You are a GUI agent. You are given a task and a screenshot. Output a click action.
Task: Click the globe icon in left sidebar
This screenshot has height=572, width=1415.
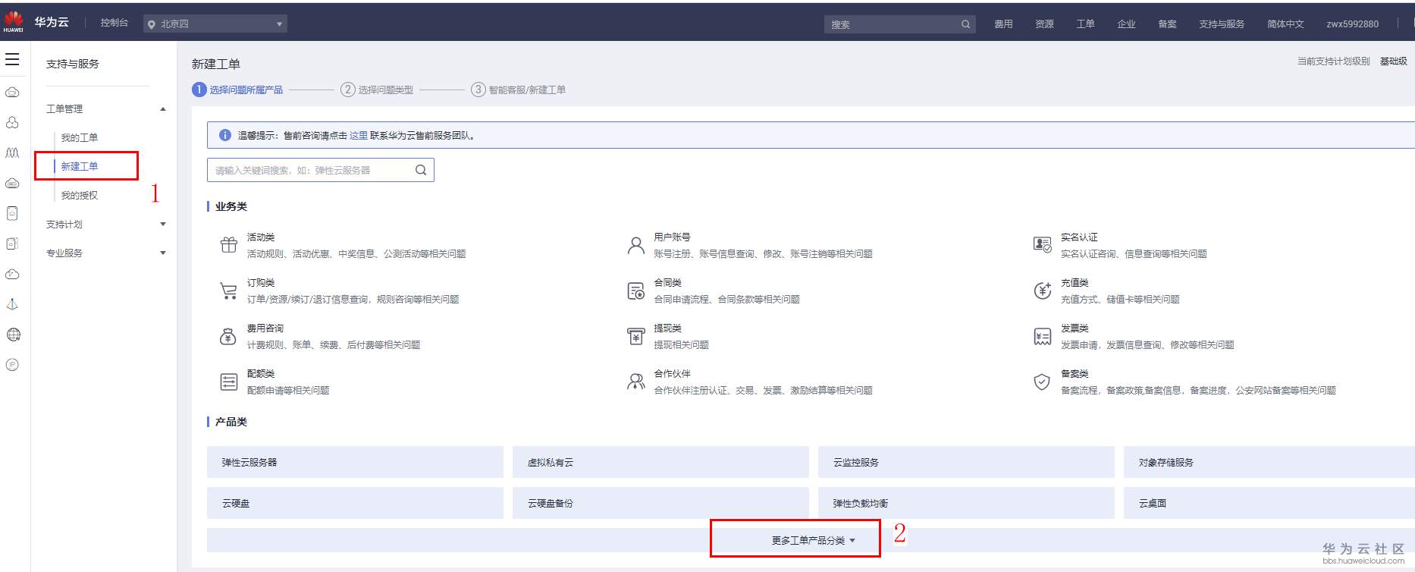pyautogui.click(x=13, y=335)
